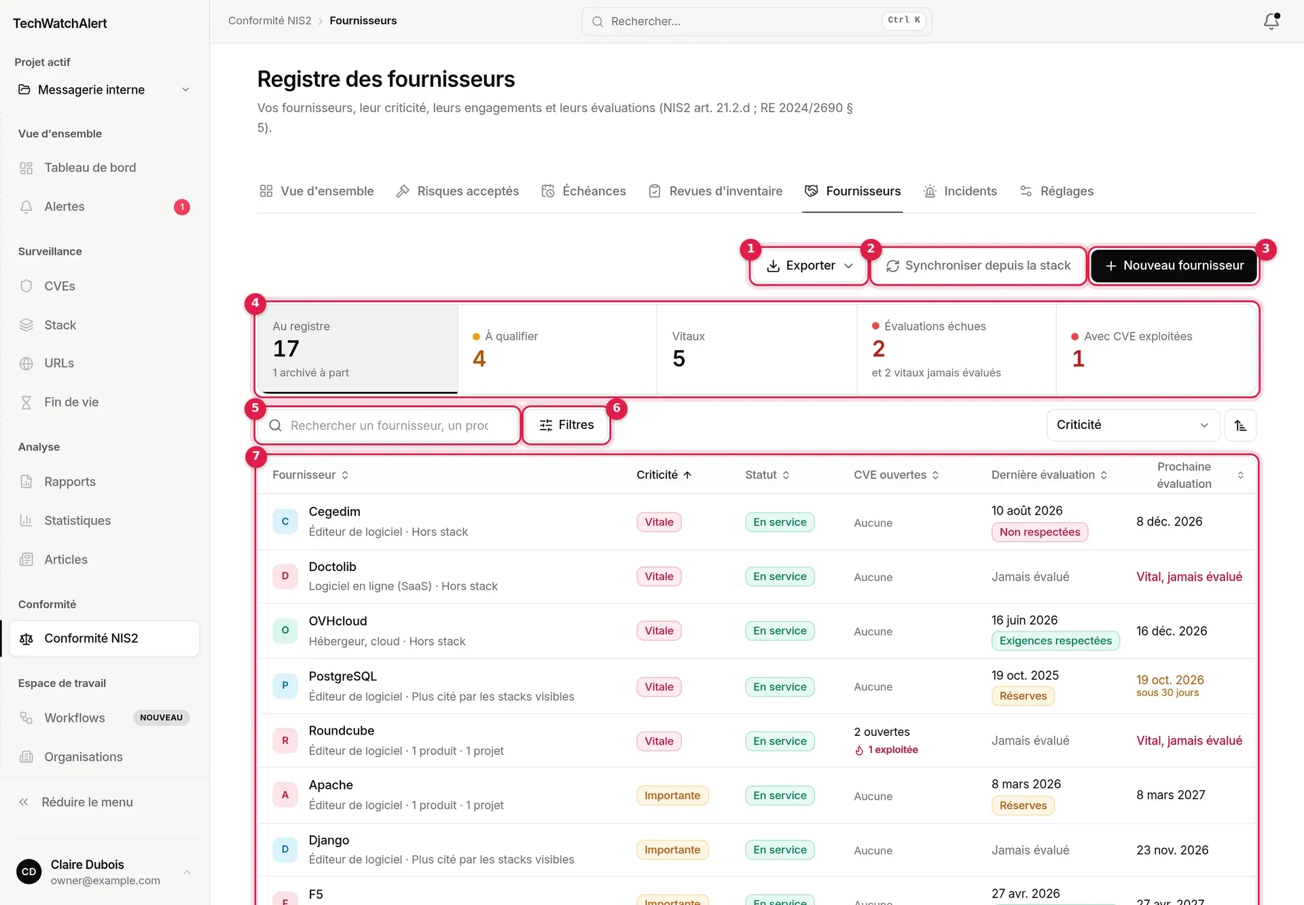This screenshot has height=905, width=1304.
Task: Go to CVEs page
Action: click(103, 286)
